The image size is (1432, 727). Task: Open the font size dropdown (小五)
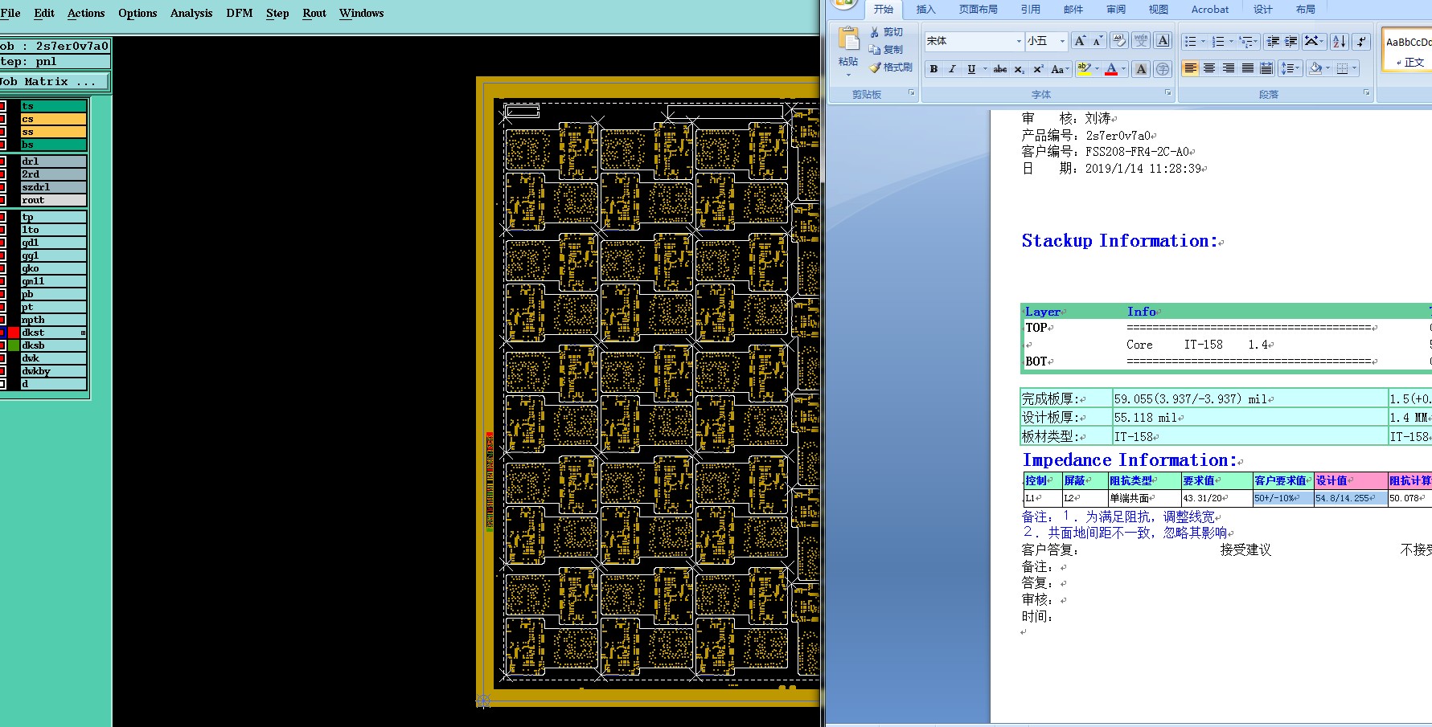(1062, 41)
